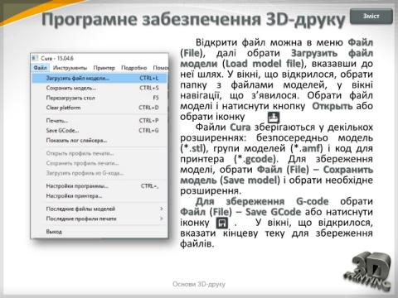
Task: Open the Инструменты menu
Action: tap(70, 68)
